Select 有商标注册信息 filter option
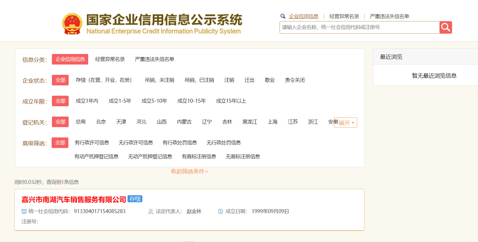The width and height of the screenshot is (478, 242). [x=199, y=157]
